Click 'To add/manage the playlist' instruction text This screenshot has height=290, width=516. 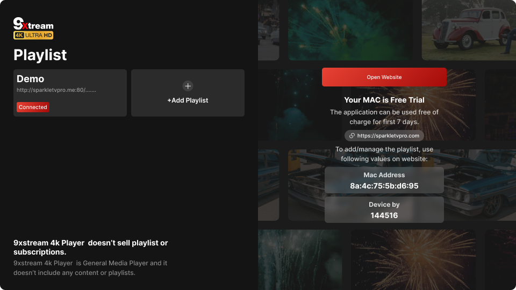(x=384, y=154)
